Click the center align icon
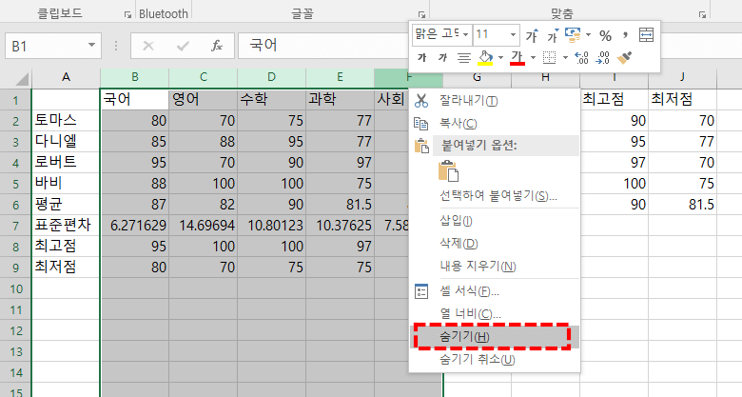Viewport: 742px width, 397px height. tap(464, 58)
